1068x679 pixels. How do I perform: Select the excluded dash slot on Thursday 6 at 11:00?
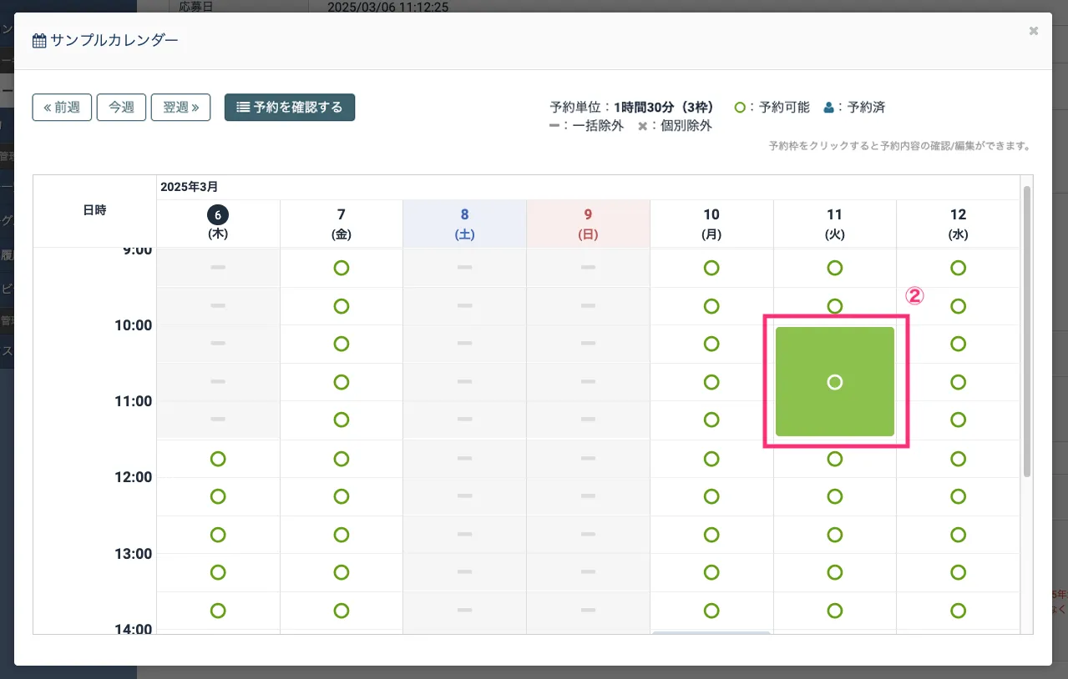point(218,419)
